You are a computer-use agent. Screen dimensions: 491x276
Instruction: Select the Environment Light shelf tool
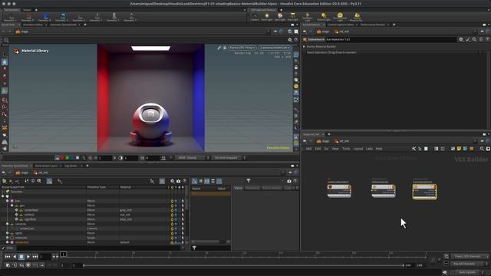[340, 17]
